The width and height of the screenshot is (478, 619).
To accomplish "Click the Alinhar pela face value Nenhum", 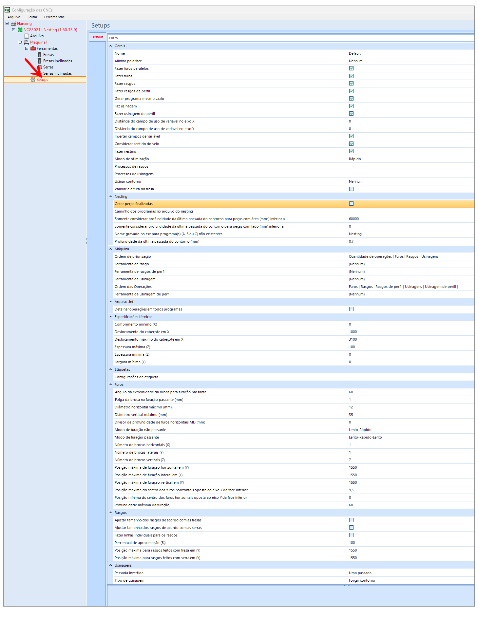I will 355,61.
